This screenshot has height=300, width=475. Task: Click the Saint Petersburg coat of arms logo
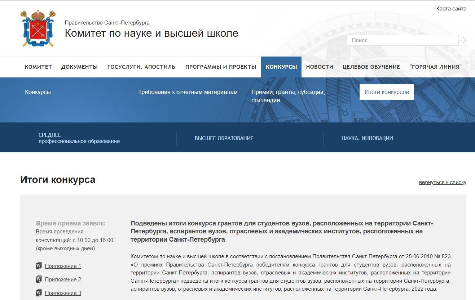pos(38,28)
